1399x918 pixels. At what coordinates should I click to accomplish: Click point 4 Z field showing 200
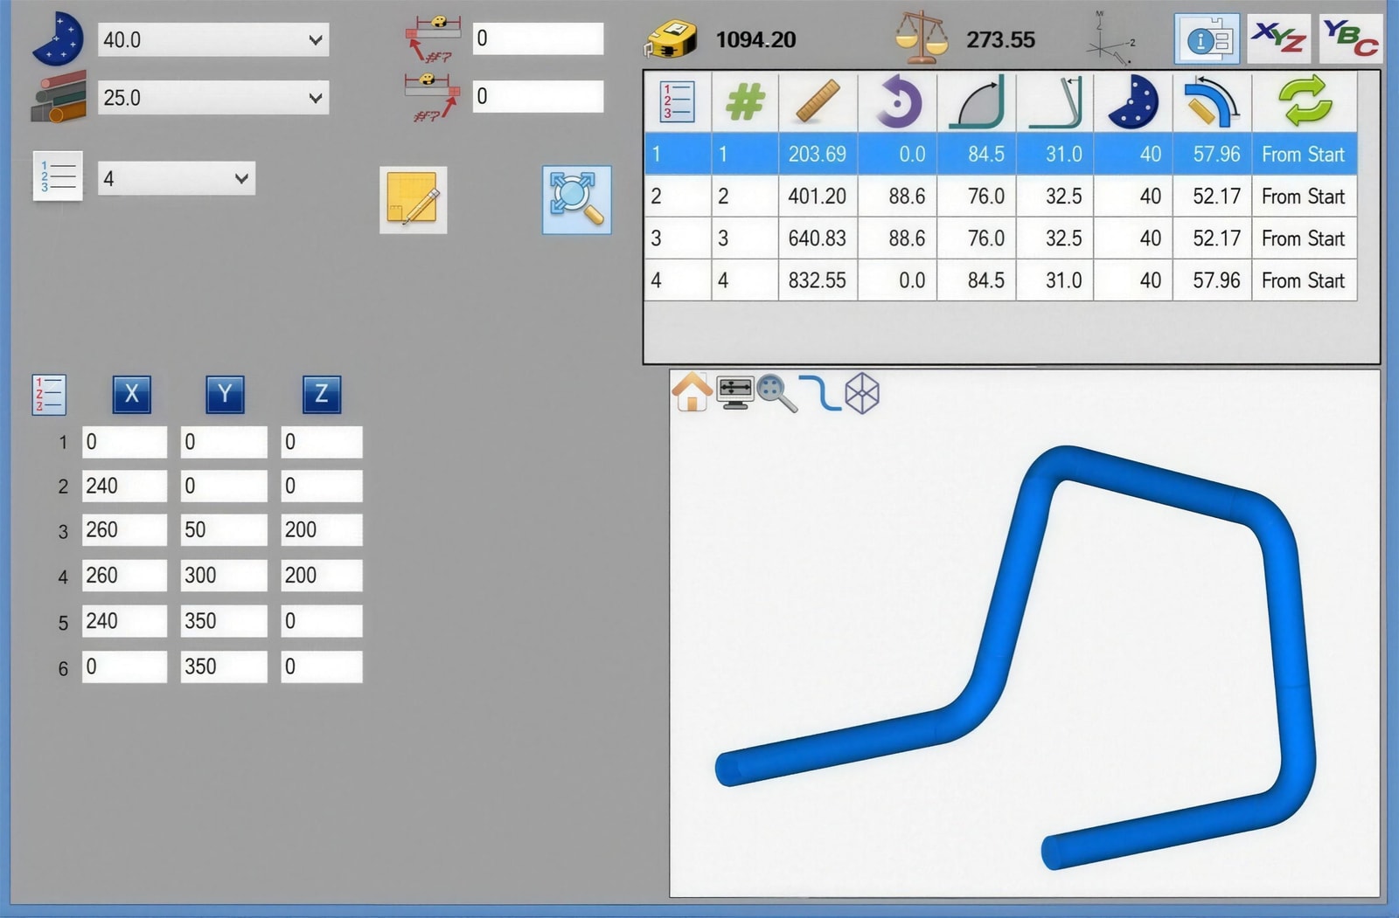[322, 576]
